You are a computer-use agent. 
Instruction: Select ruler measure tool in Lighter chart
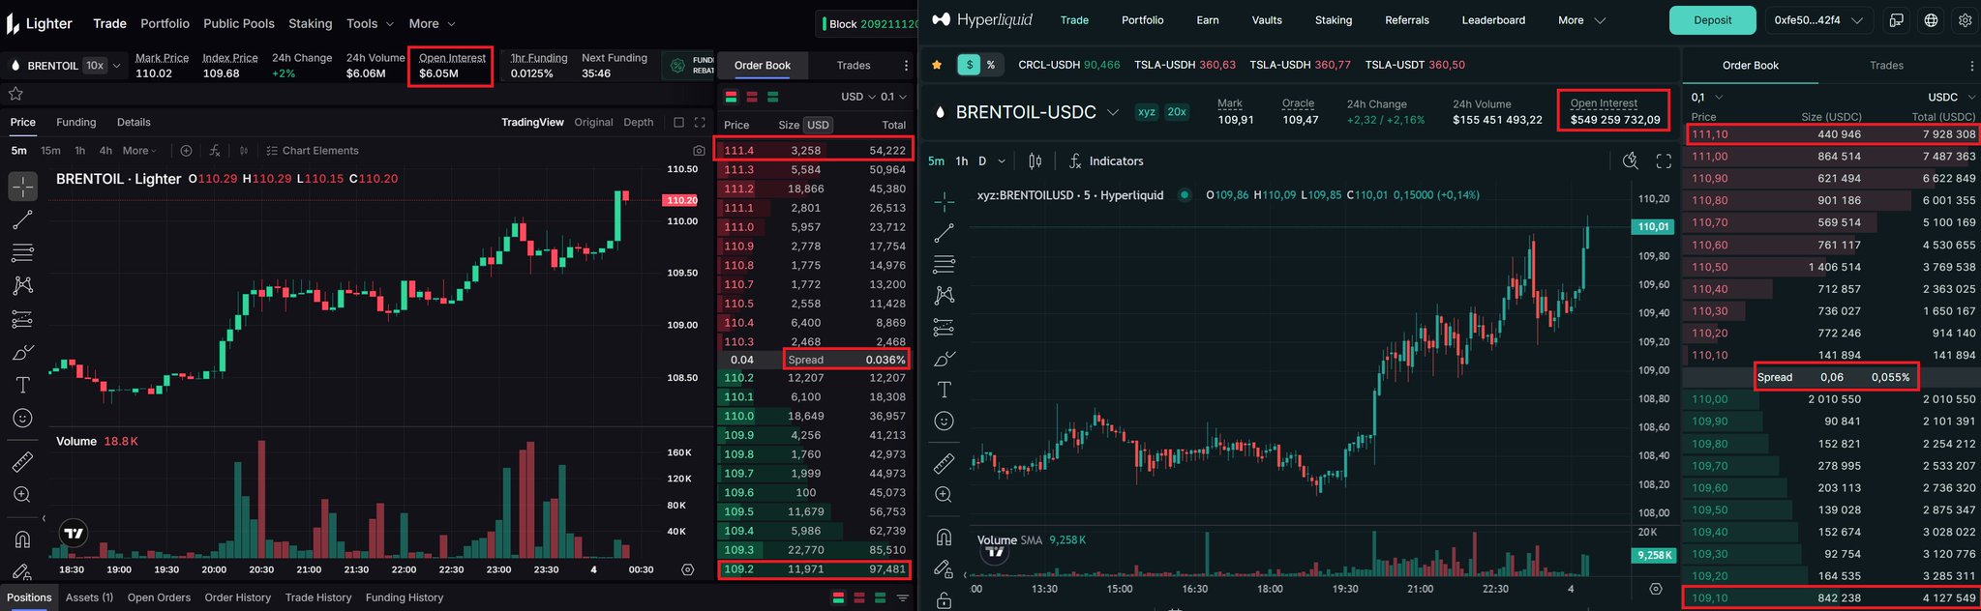pyautogui.click(x=23, y=461)
